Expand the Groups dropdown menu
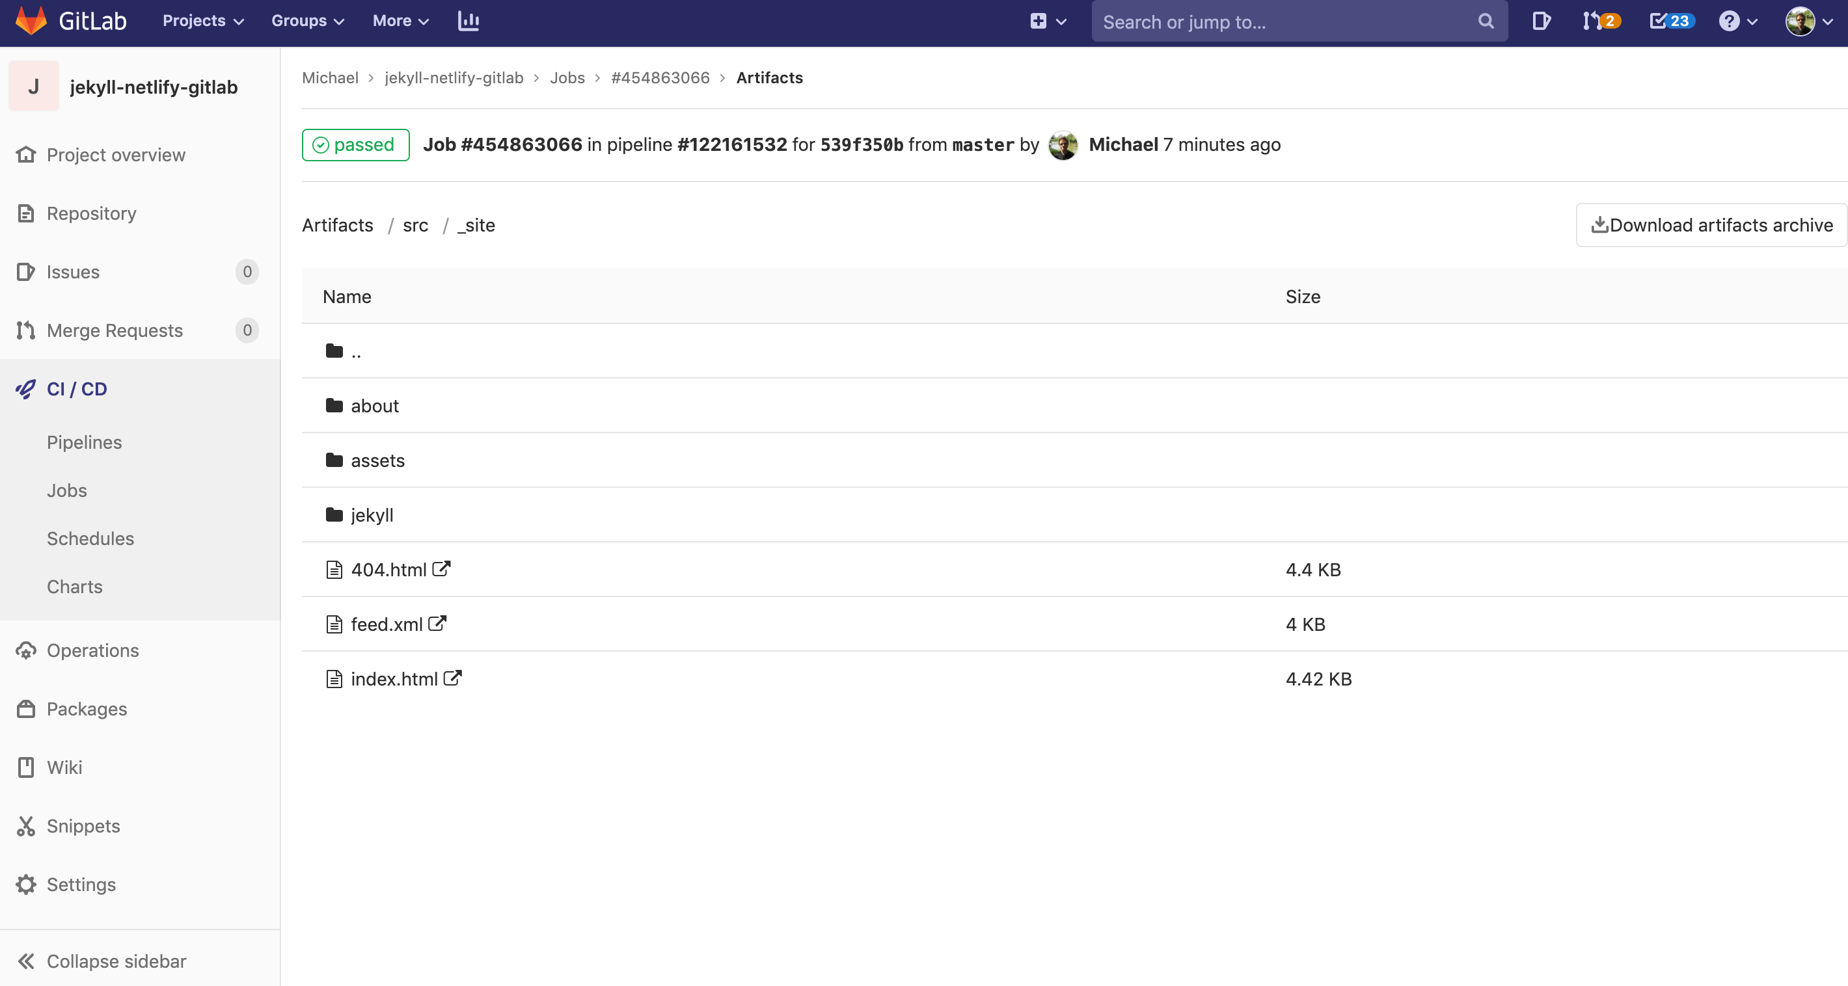 point(306,21)
